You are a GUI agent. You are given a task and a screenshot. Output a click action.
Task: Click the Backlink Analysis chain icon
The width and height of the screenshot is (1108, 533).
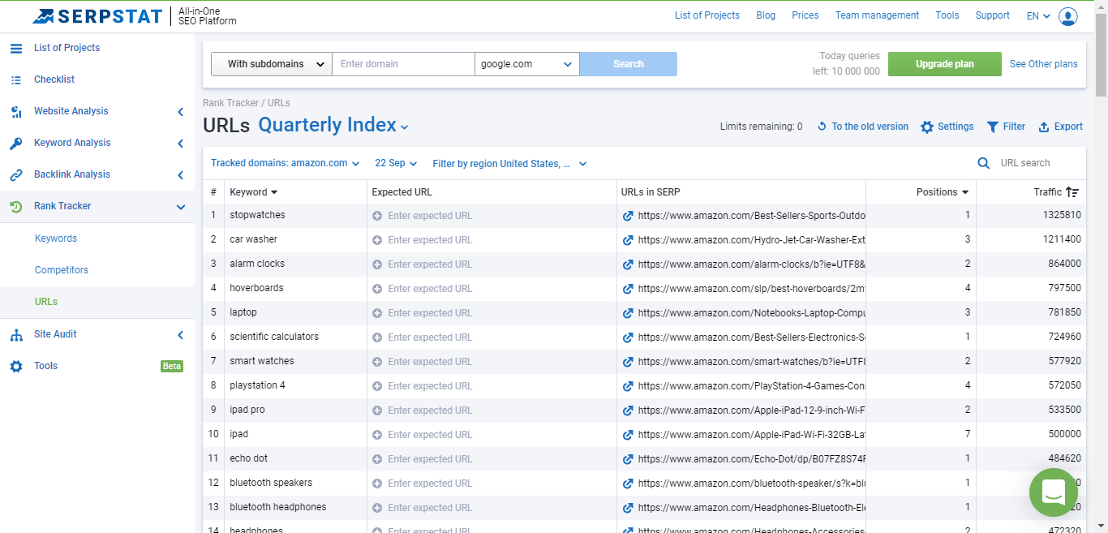point(16,174)
